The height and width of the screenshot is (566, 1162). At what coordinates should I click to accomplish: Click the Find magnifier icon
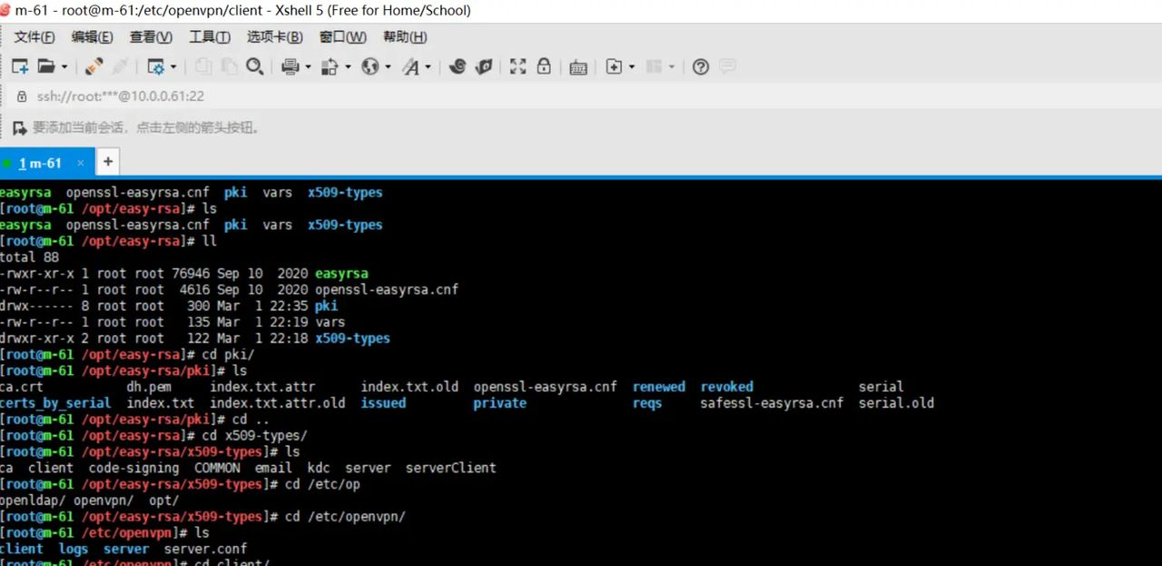click(255, 66)
